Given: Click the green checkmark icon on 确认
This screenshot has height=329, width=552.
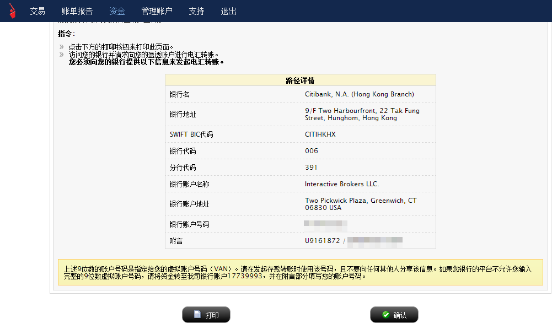Looking at the screenshot, I should tap(386, 315).
